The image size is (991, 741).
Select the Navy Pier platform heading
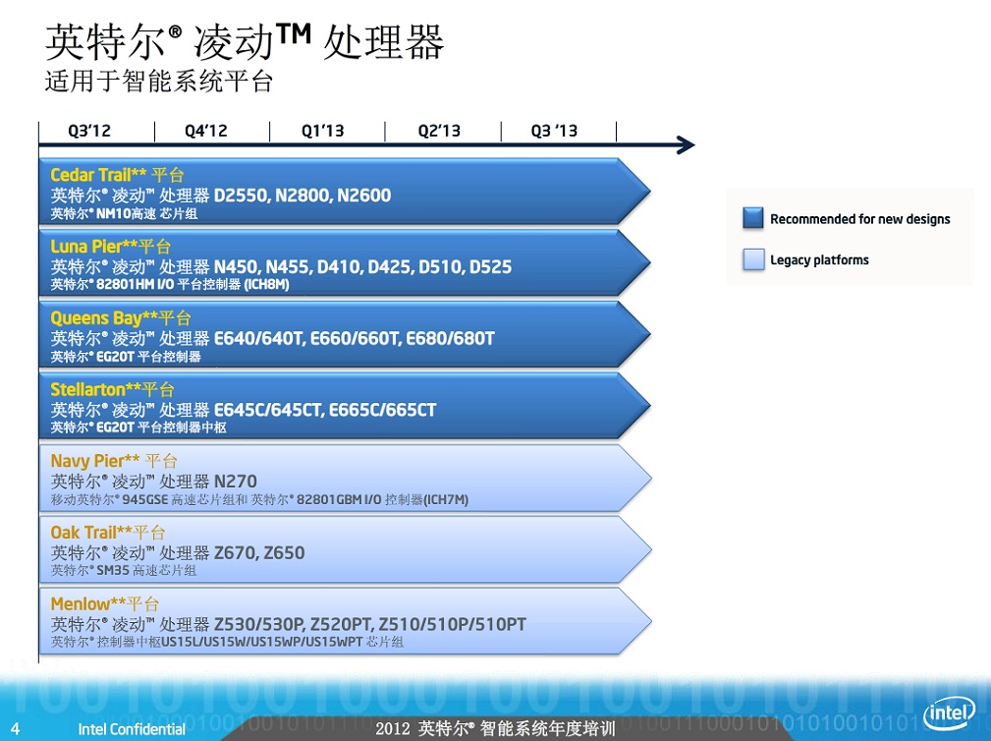coord(114,461)
